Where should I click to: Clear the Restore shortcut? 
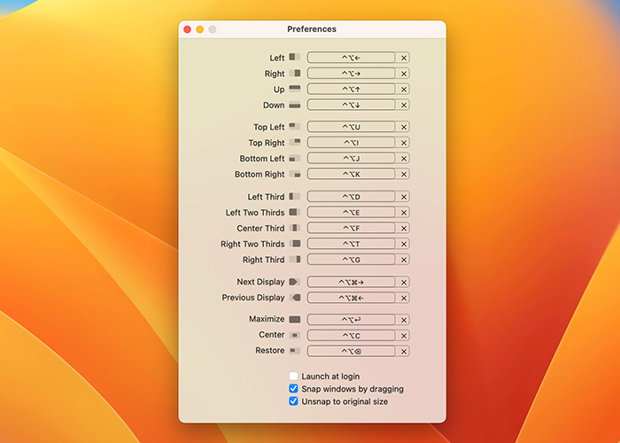coord(403,351)
